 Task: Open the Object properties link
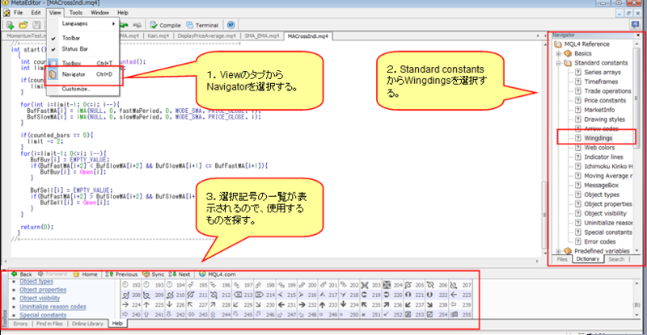(x=43, y=290)
